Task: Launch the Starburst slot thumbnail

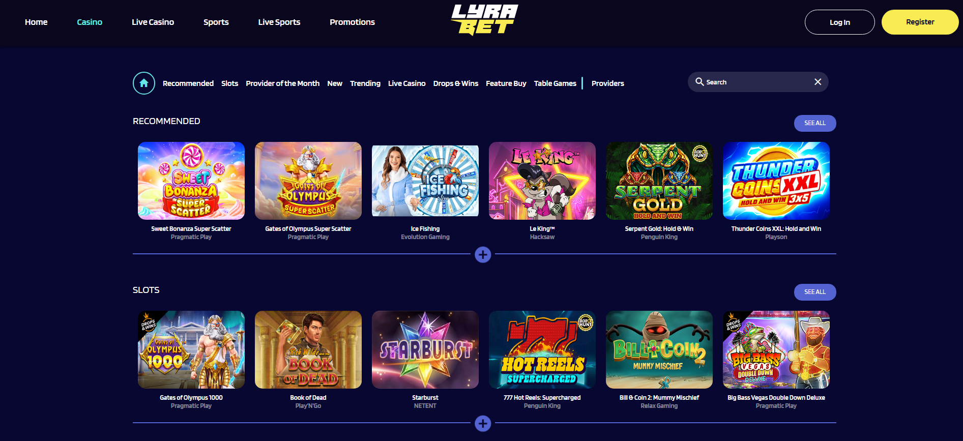Action: [x=425, y=350]
